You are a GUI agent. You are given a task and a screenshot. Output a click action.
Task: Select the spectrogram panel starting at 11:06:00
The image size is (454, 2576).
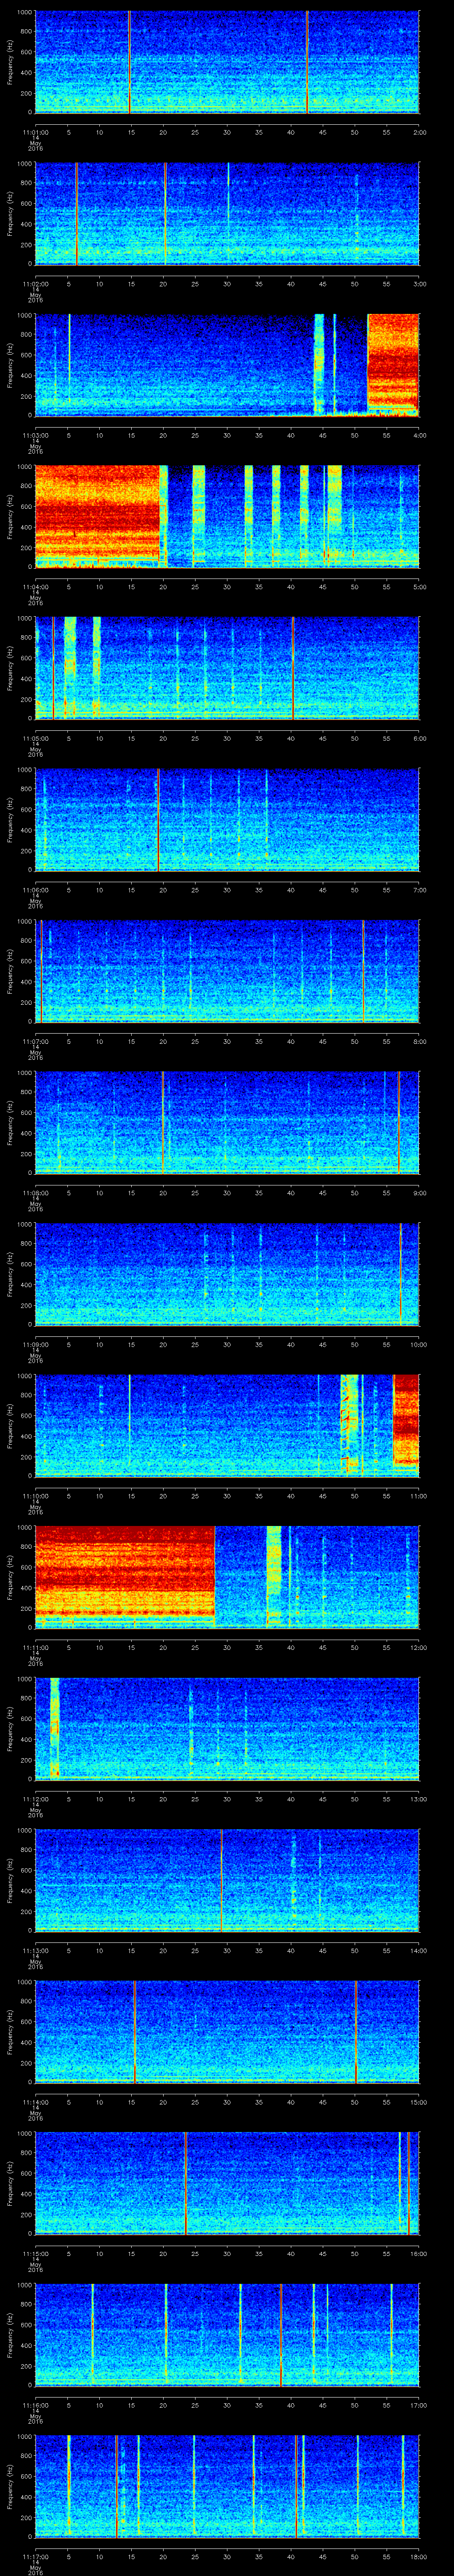click(227, 819)
